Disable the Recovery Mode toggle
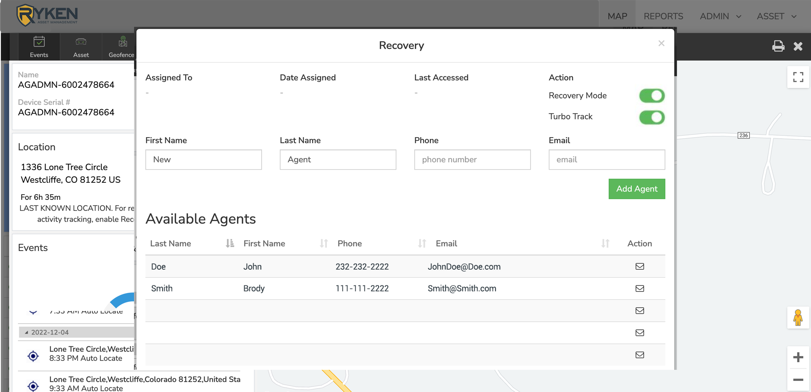The width and height of the screenshot is (811, 392). [x=651, y=95]
